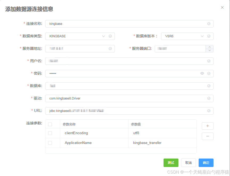The height and width of the screenshot is (176, 230).
Task: Open the 数据库类型 database type dropdown
Action: point(103,36)
